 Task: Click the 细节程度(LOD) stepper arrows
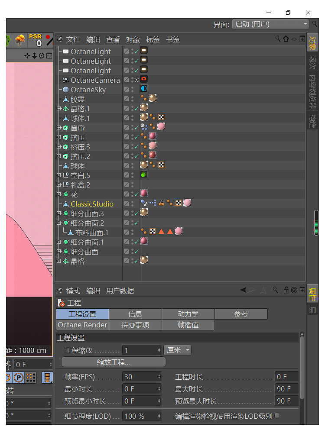point(159,416)
